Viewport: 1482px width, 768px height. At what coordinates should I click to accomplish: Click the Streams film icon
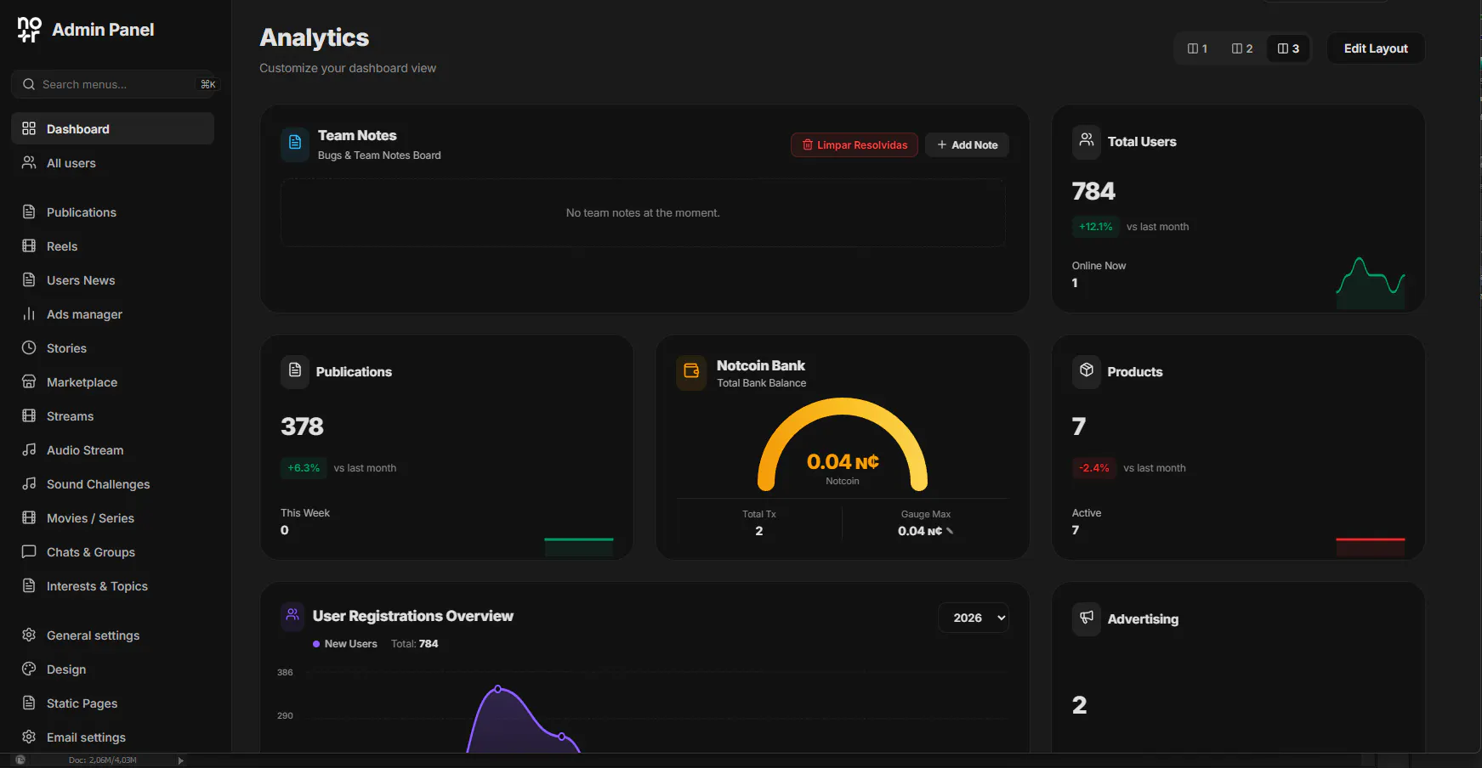tap(29, 416)
